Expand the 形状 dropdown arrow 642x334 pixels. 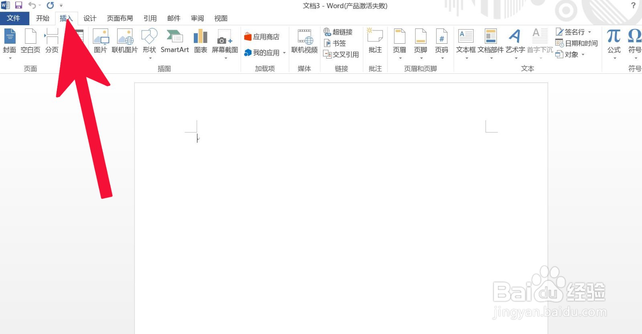(150, 59)
